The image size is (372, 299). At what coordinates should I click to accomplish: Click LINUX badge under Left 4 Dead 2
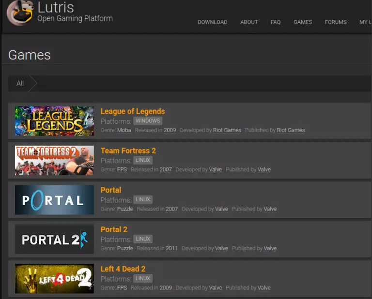[143, 278]
